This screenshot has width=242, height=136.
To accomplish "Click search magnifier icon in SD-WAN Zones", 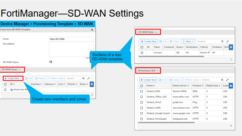I will click(x=83, y=79).
